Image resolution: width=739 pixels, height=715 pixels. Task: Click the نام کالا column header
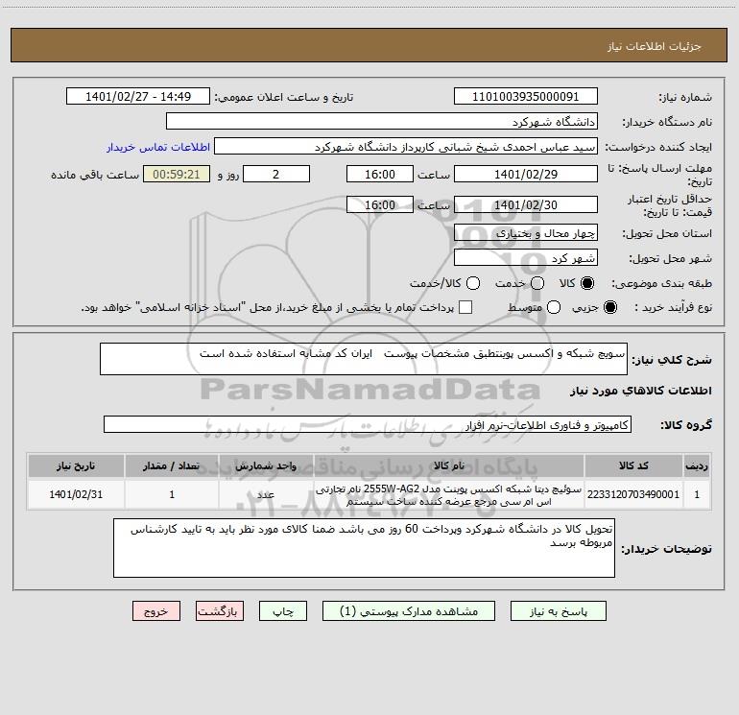449,465
